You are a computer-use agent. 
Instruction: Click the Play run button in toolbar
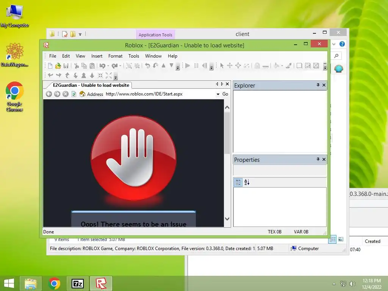tap(188, 66)
